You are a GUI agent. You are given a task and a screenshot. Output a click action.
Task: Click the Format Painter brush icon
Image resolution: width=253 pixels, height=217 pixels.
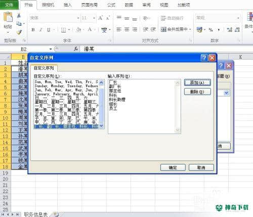pos(19,32)
